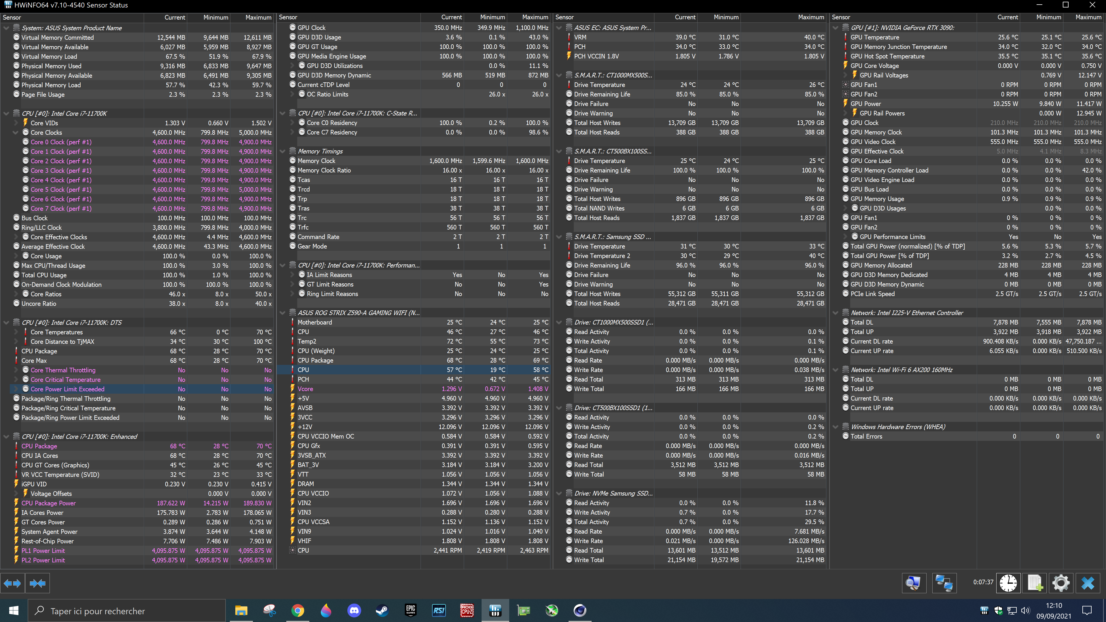Click the expand columns blue arrows icon
Viewport: 1106px width, 622px height.
point(12,583)
